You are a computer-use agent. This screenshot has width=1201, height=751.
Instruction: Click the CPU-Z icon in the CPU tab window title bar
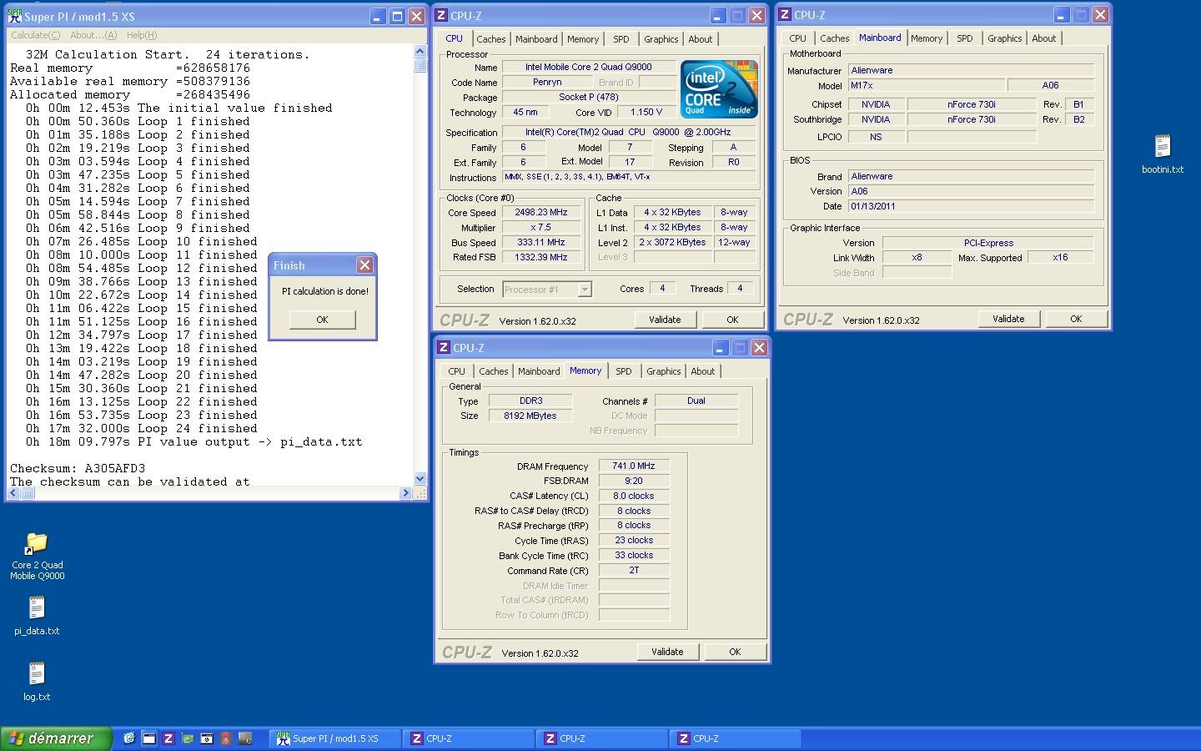pos(442,16)
